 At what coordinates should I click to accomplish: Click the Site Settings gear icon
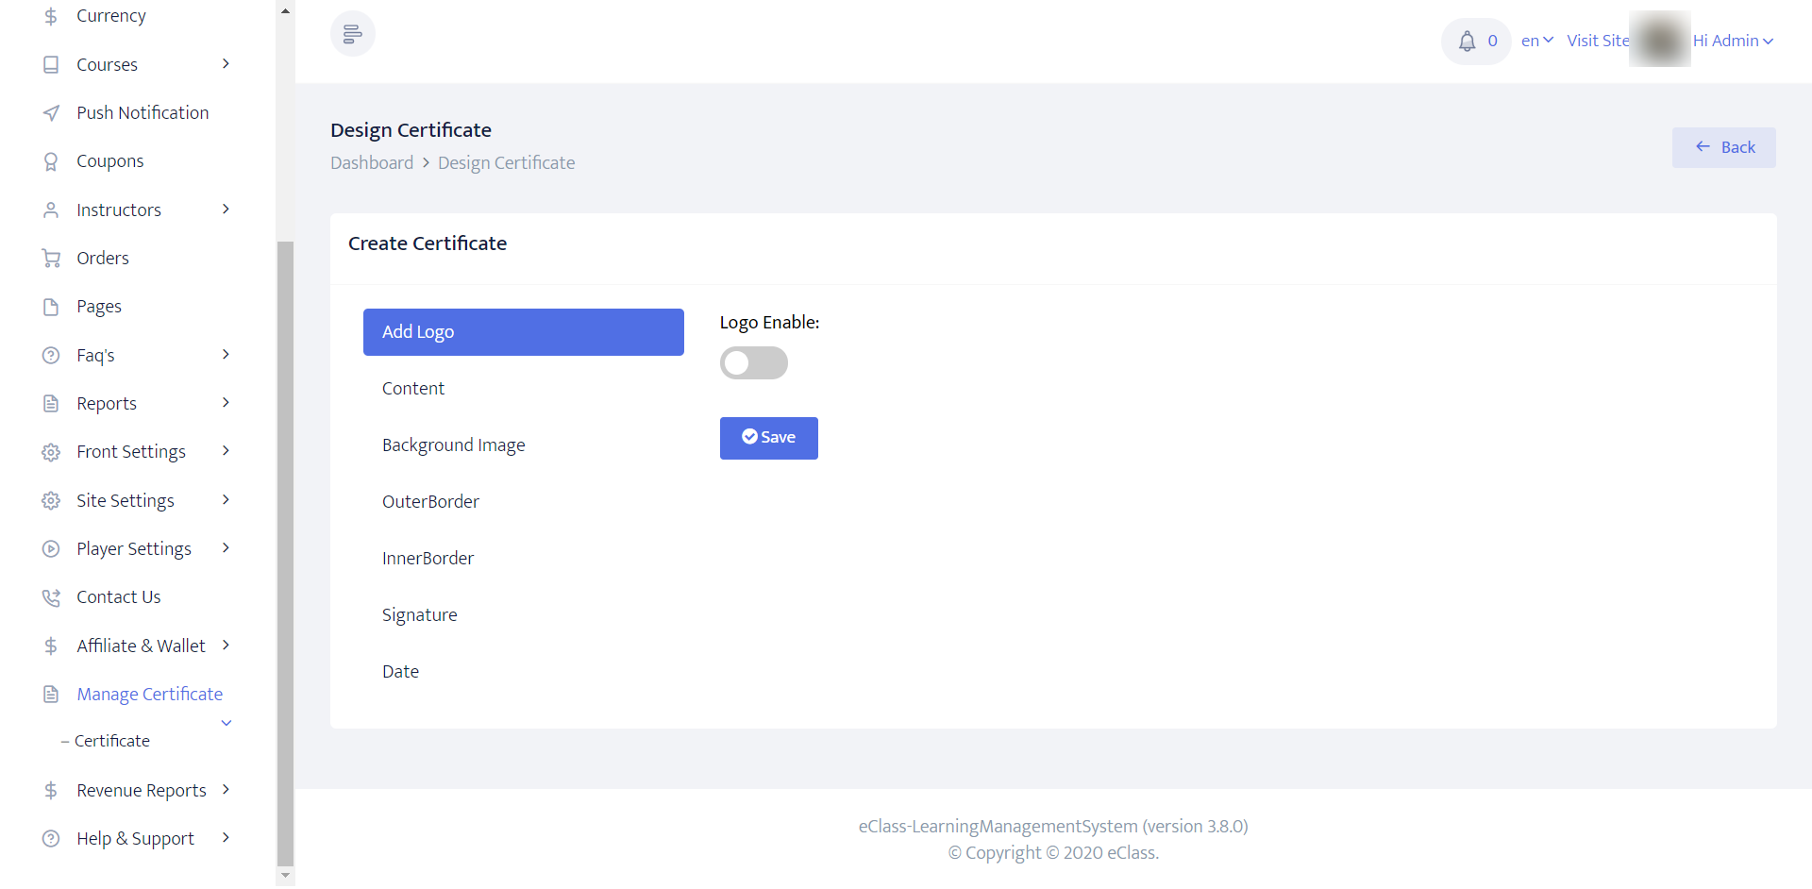coord(51,501)
